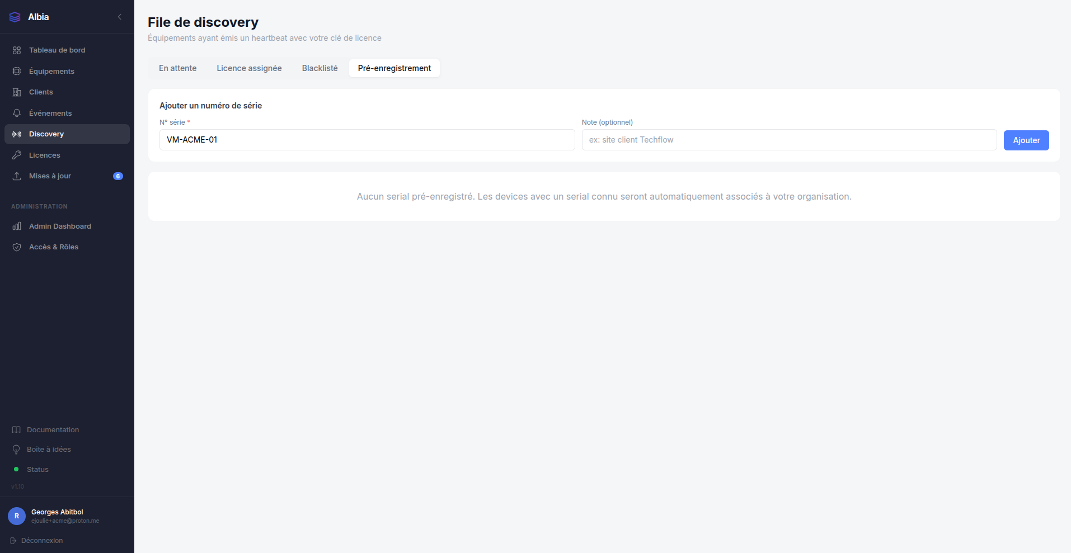This screenshot has height=553, width=1071.
Task: Focus the N° série input field
Action: click(x=367, y=140)
